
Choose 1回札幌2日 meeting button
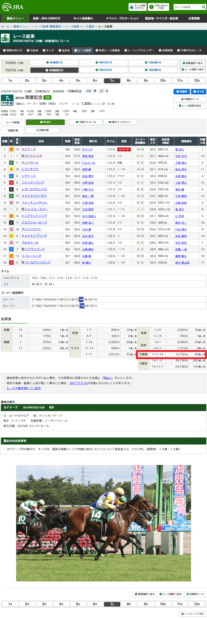[153, 70]
